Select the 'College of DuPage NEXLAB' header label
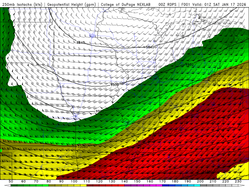The image size is (249, 187). pyautogui.click(x=125, y=4)
